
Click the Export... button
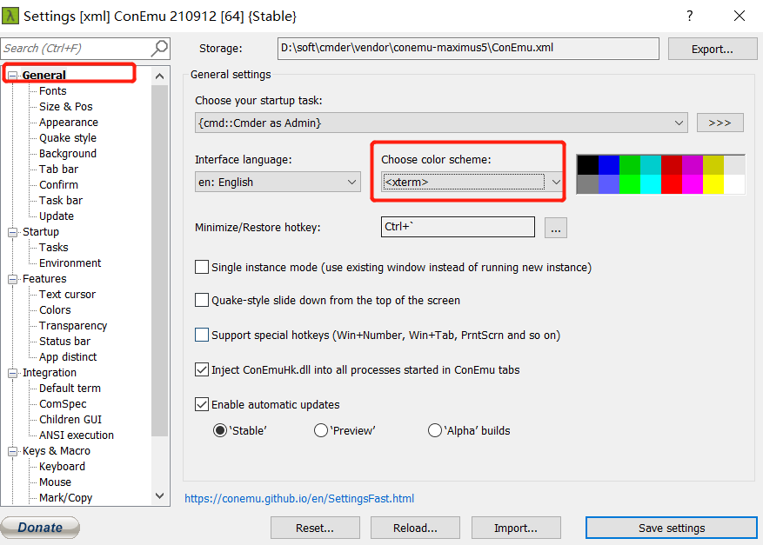tap(713, 49)
